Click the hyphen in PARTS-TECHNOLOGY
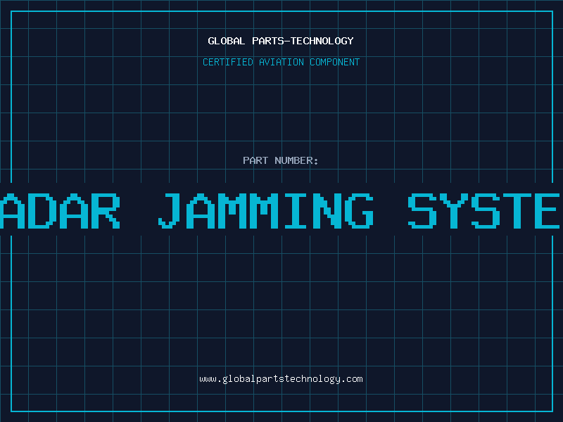This screenshot has width=563, height=422. [x=286, y=41]
